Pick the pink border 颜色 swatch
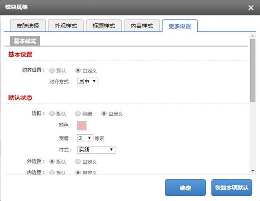The image size is (260, 201). click(81, 126)
